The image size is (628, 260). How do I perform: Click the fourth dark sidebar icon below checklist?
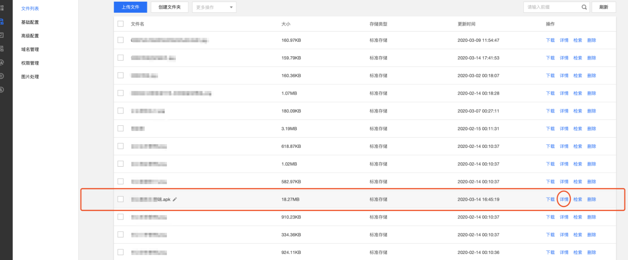(x=2, y=49)
